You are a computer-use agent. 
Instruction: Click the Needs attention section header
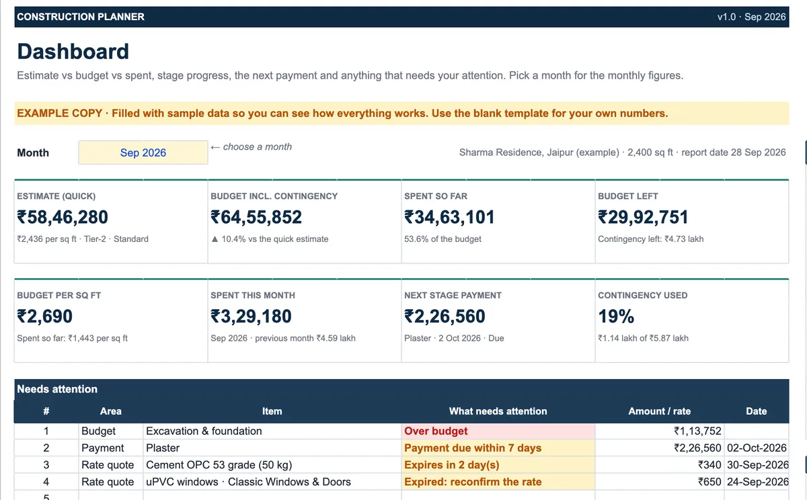click(401, 389)
